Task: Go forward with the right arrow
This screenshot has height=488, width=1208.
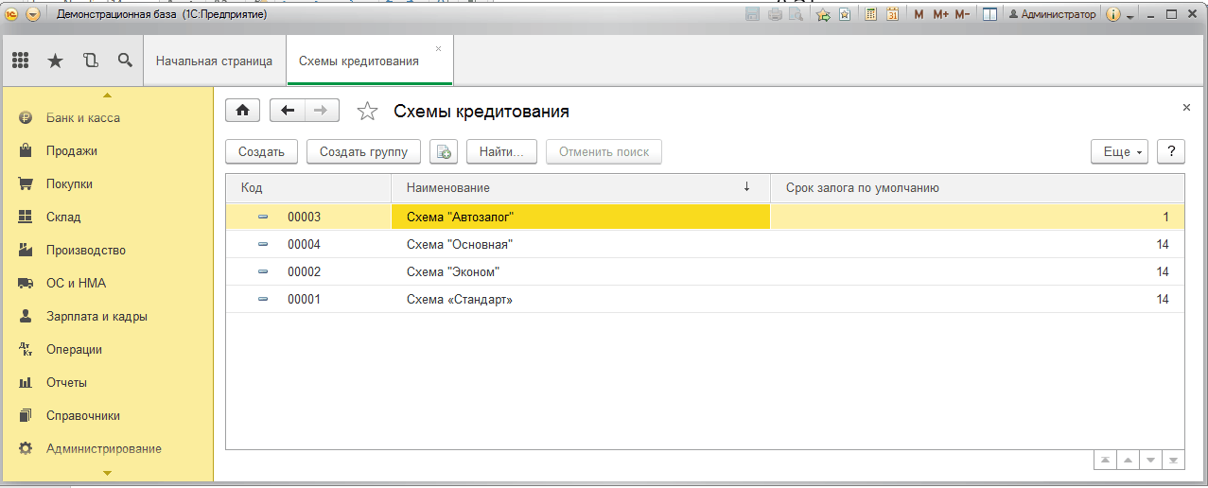Action: point(322,111)
